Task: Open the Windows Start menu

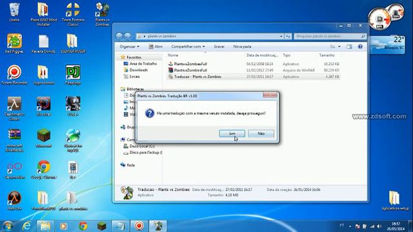Action: (x=8, y=226)
